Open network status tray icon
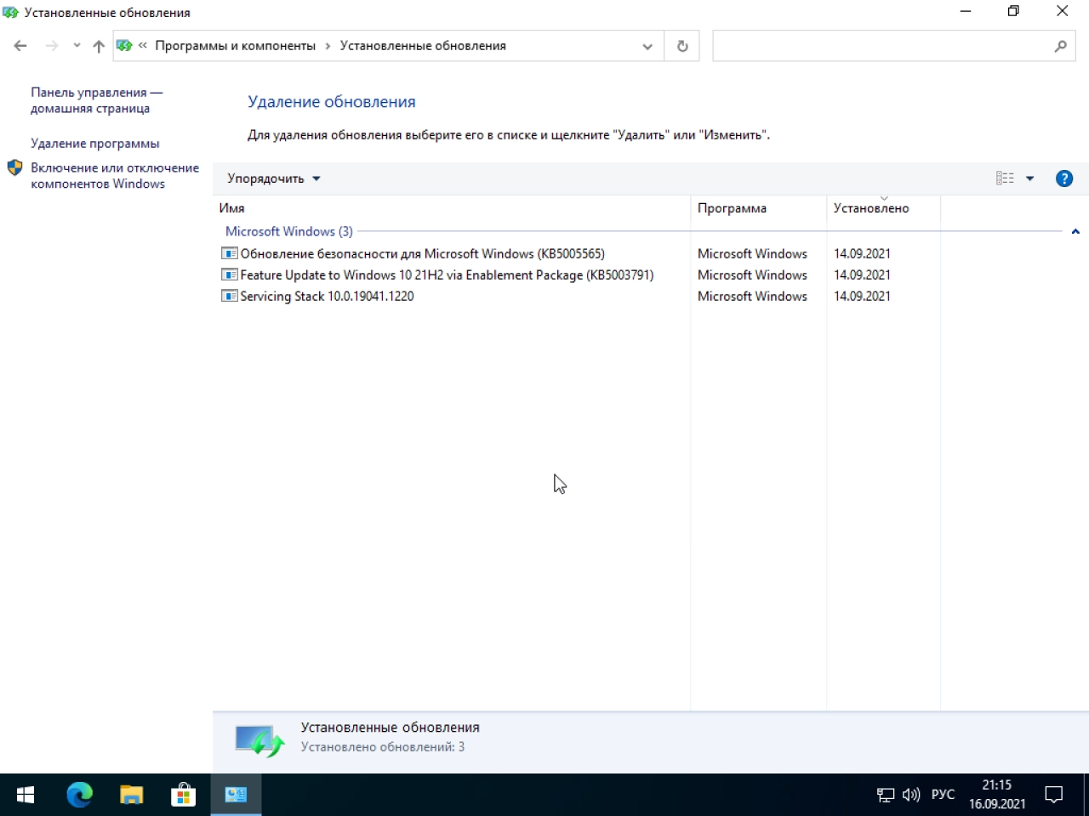 tap(886, 795)
